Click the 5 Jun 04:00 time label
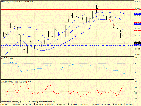The width and height of the screenshot is (141, 106). pos(16,105)
